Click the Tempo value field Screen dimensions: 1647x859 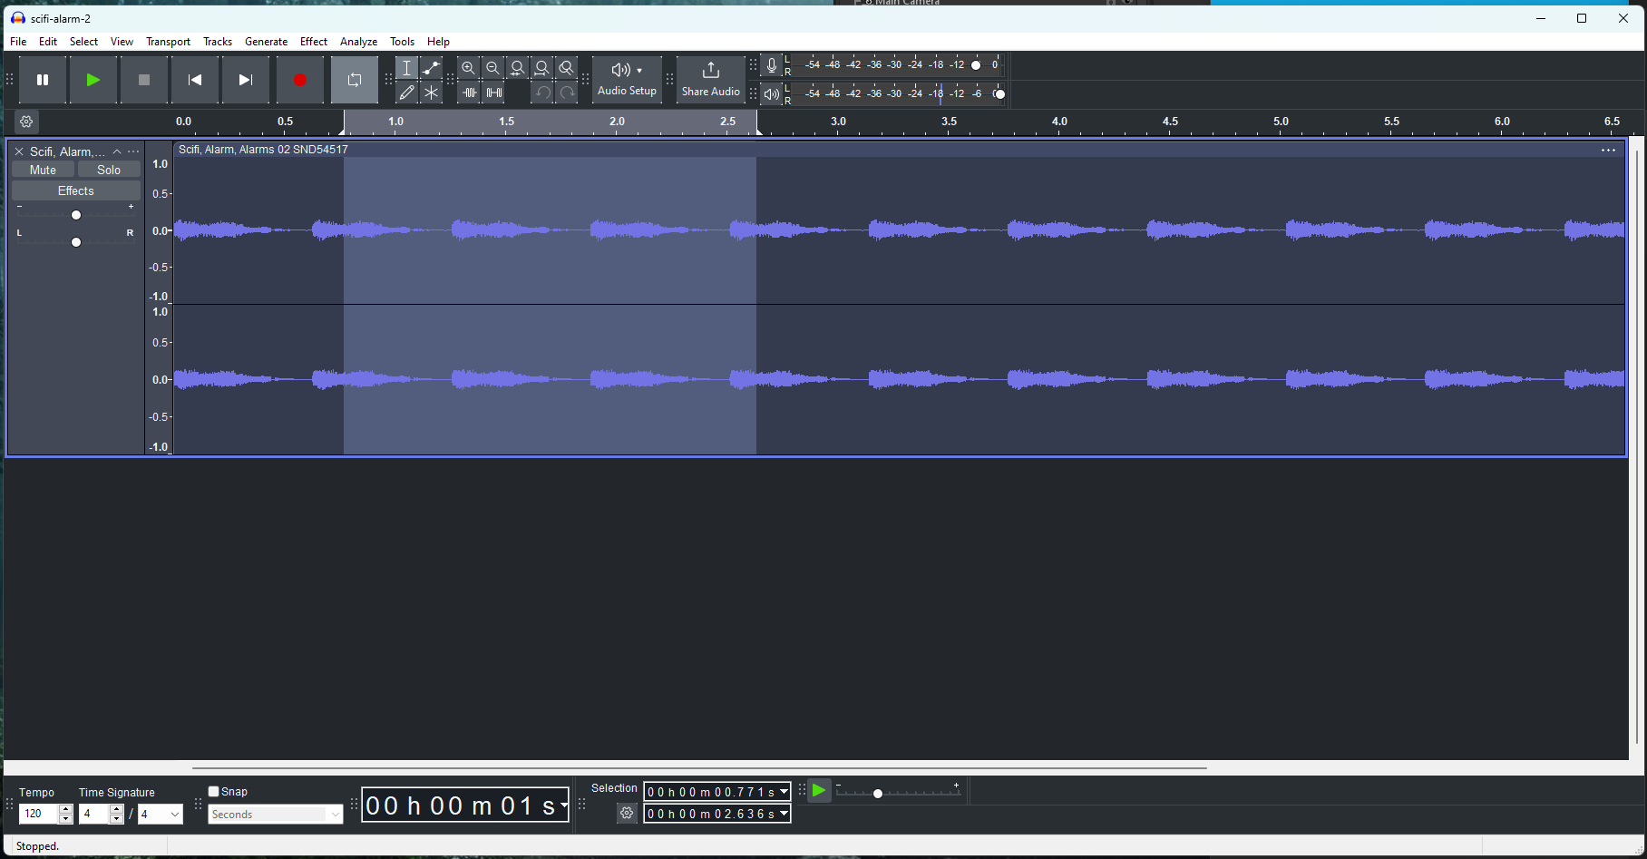point(38,815)
